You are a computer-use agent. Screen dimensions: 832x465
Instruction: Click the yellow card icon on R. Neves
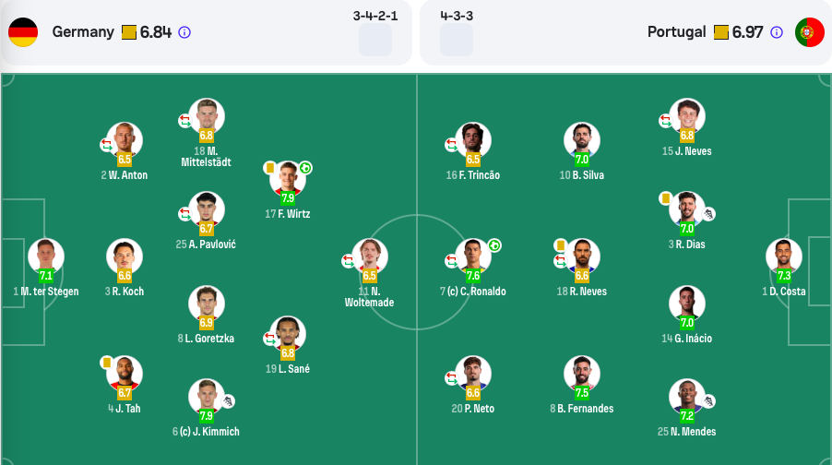(560, 245)
